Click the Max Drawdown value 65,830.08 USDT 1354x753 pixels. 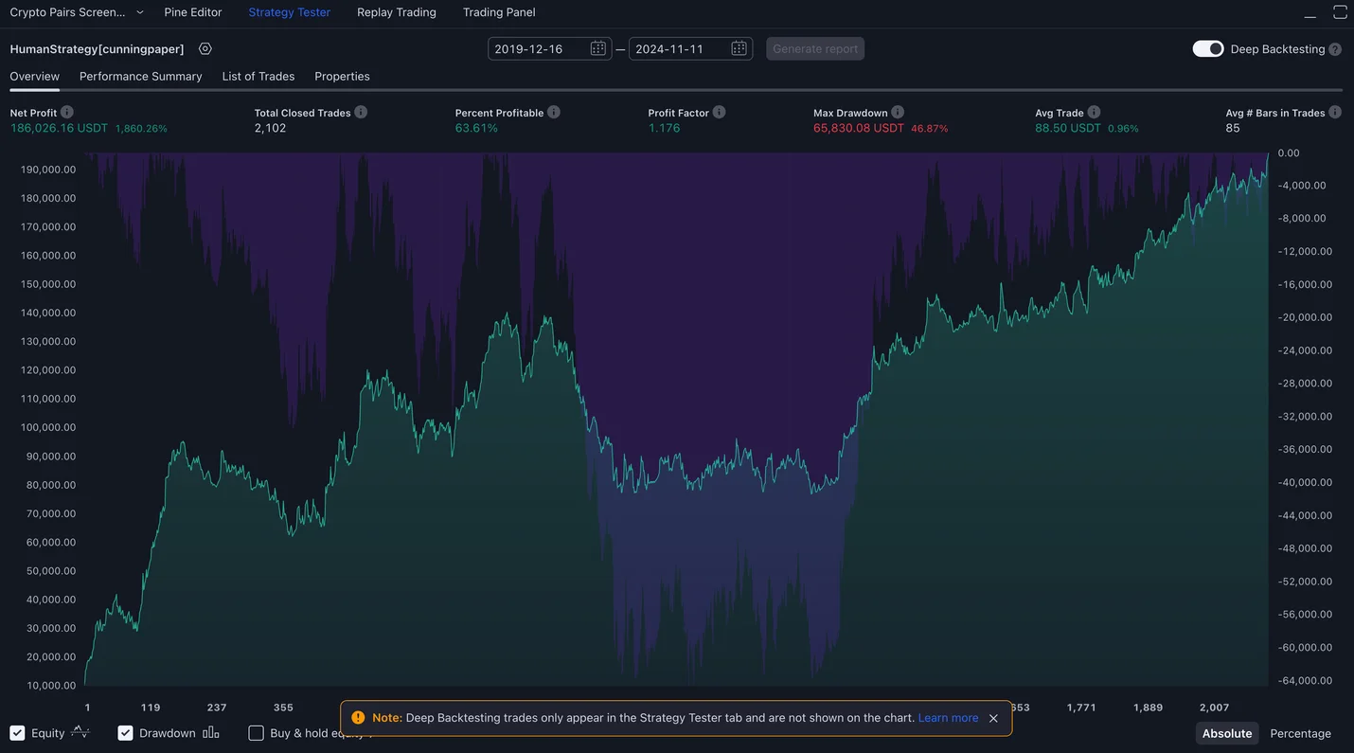coord(859,128)
